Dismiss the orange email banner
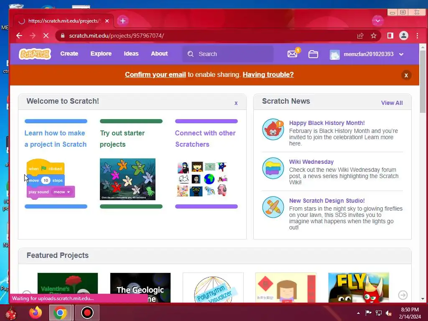 (x=406, y=75)
